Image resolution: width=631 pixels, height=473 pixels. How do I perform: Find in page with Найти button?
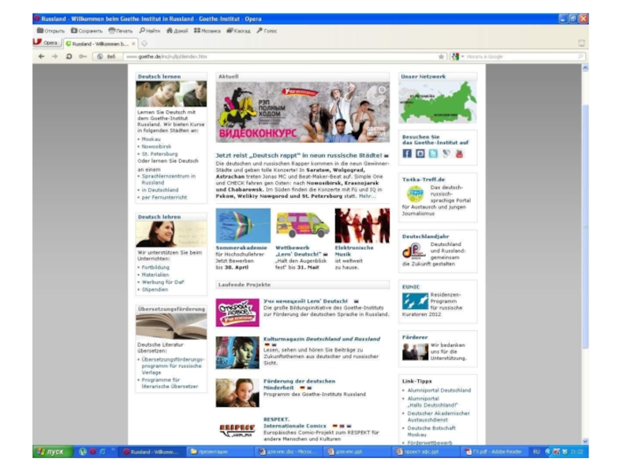150,31
